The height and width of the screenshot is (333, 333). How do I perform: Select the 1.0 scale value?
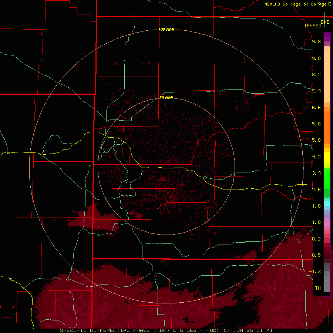coord(316,222)
